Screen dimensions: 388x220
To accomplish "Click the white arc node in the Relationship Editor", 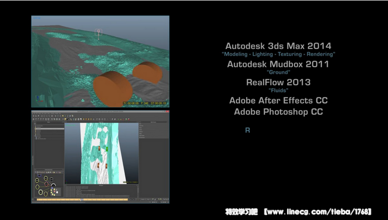I will [53, 185].
